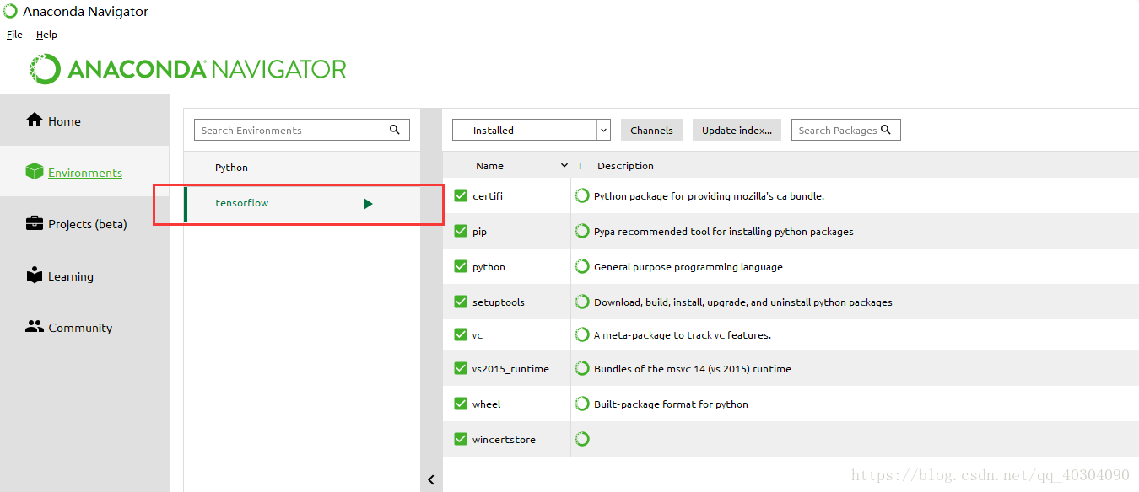Screen dimensions: 1139x492
Task: Open the Community tab
Action: [x=84, y=327]
